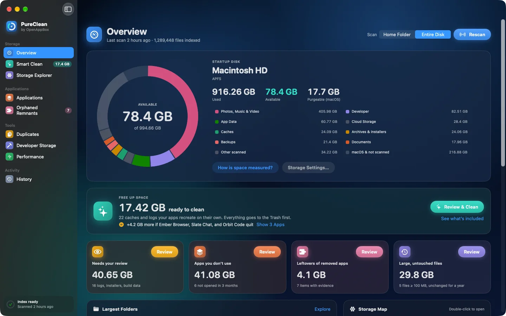Image resolution: width=506 pixels, height=316 pixels.
Task: Click Explore in Largest Folders
Action: (322, 309)
